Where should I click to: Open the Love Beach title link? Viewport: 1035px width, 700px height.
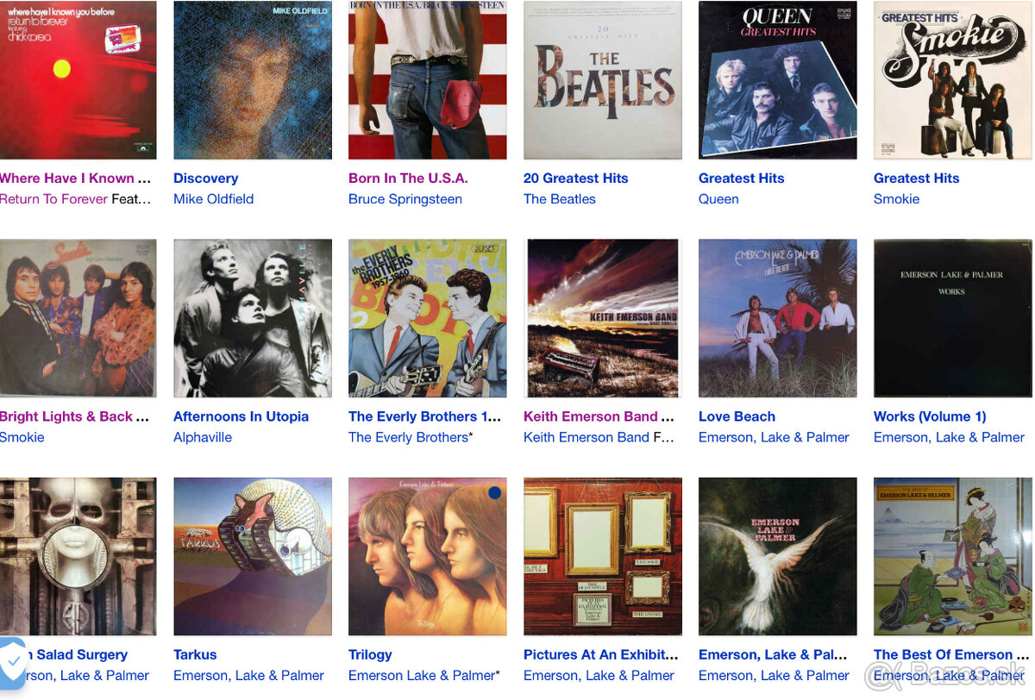coord(737,416)
